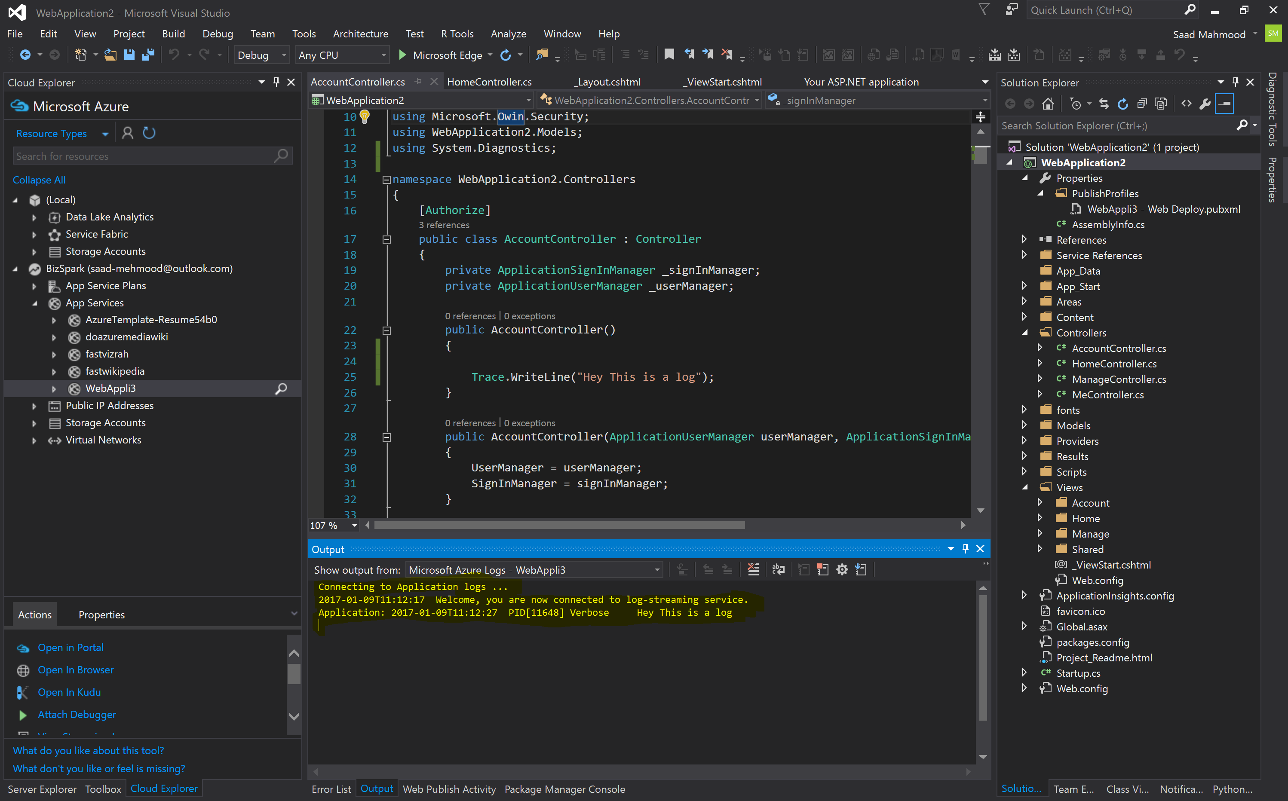Click Collapse All icon in Solution Explorer
Screen dimensions: 1288x801
[x=1142, y=104]
